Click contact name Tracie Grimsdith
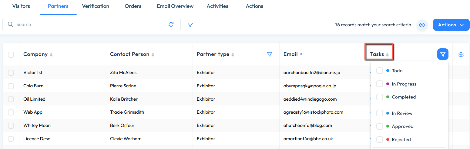The width and height of the screenshot is (470, 149). coord(127,112)
